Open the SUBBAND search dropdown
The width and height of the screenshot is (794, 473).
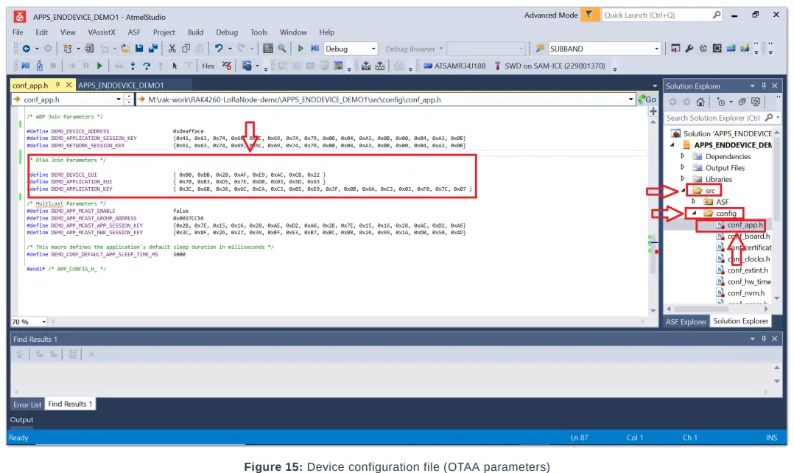point(657,49)
